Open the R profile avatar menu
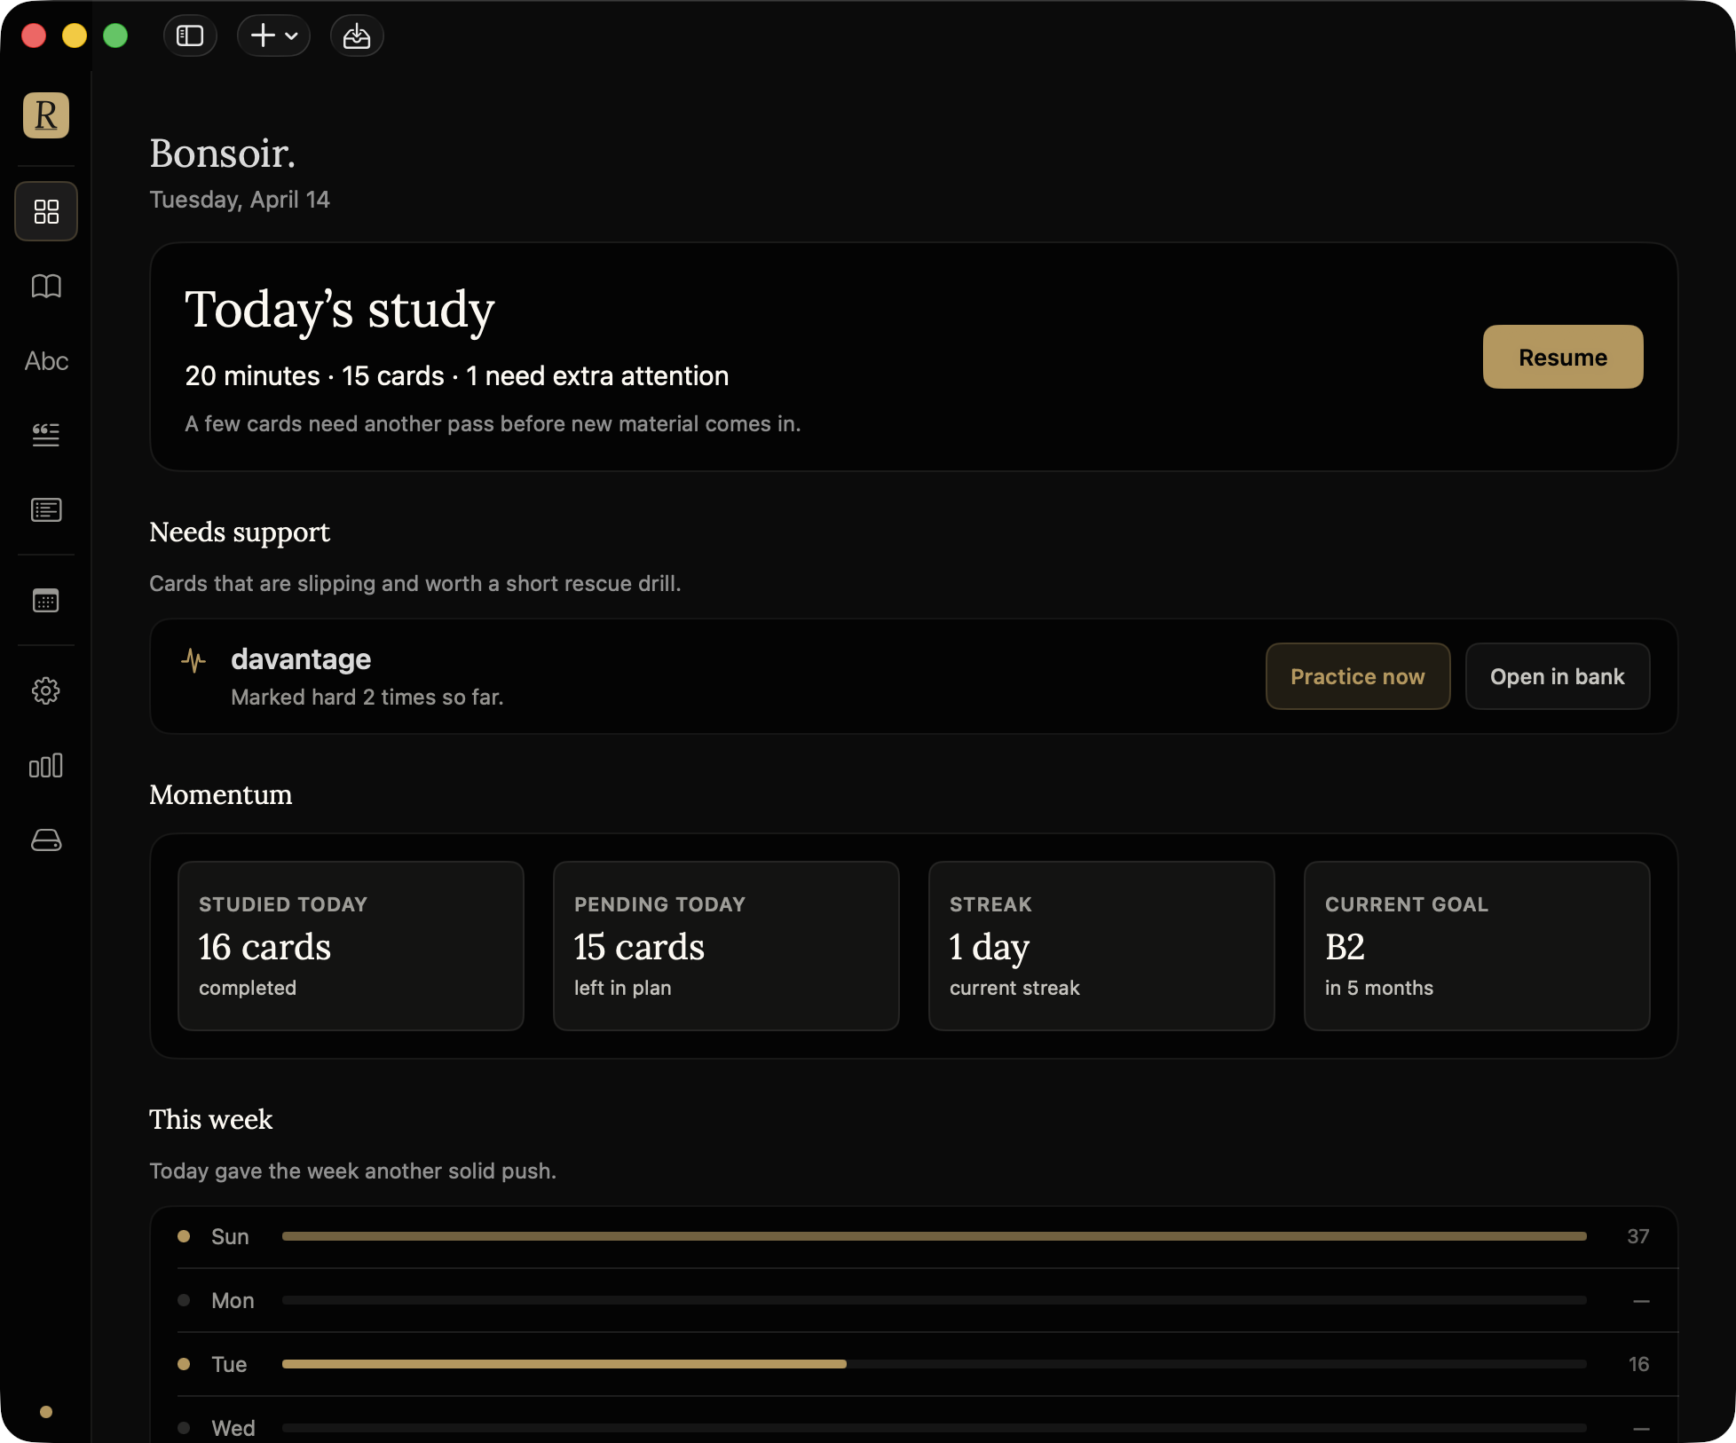Image resolution: width=1736 pixels, height=1443 pixels. point(46,115)
